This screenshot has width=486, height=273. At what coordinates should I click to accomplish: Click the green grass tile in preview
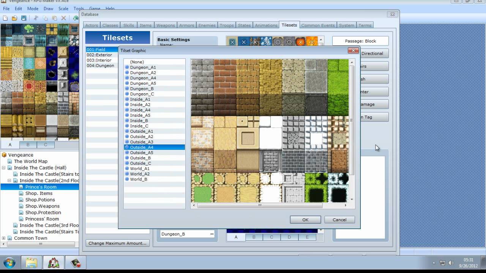click(x=338, y=87)
